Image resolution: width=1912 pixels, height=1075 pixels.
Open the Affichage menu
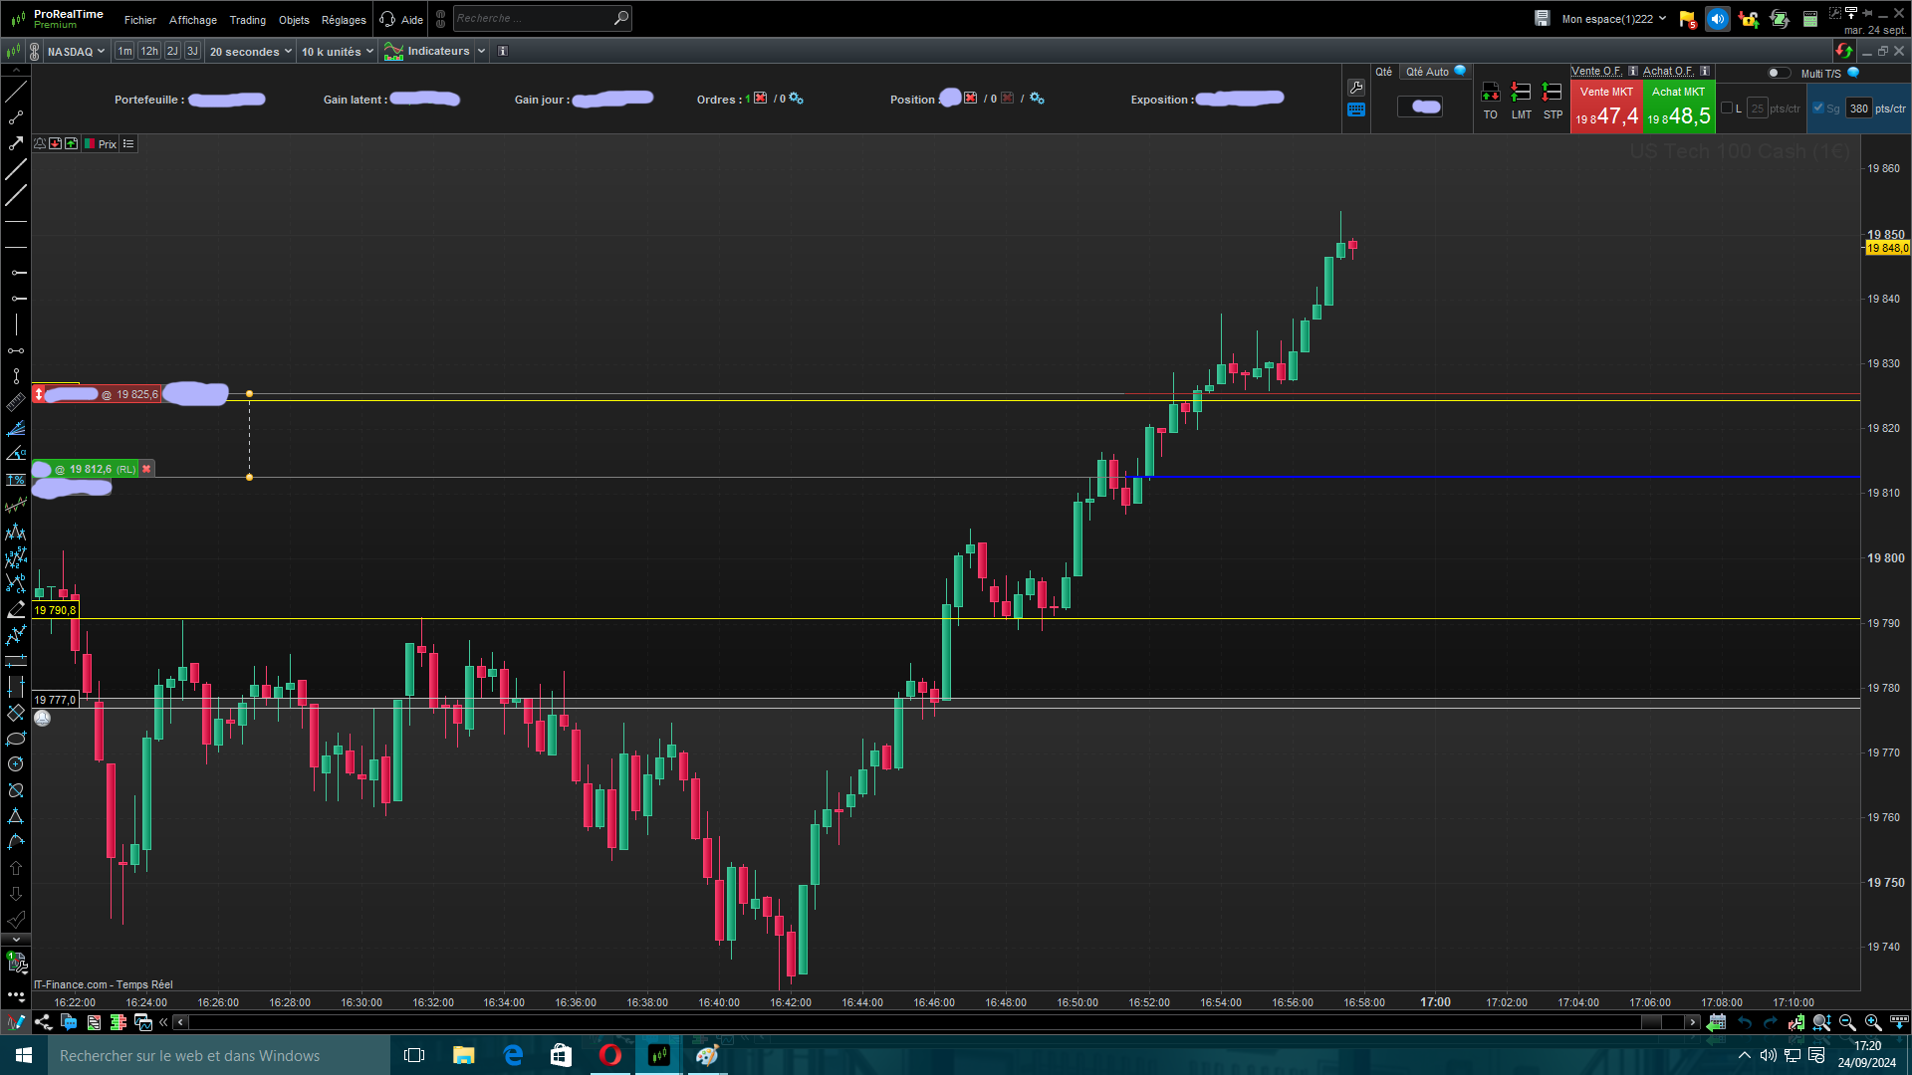(192, 20)
